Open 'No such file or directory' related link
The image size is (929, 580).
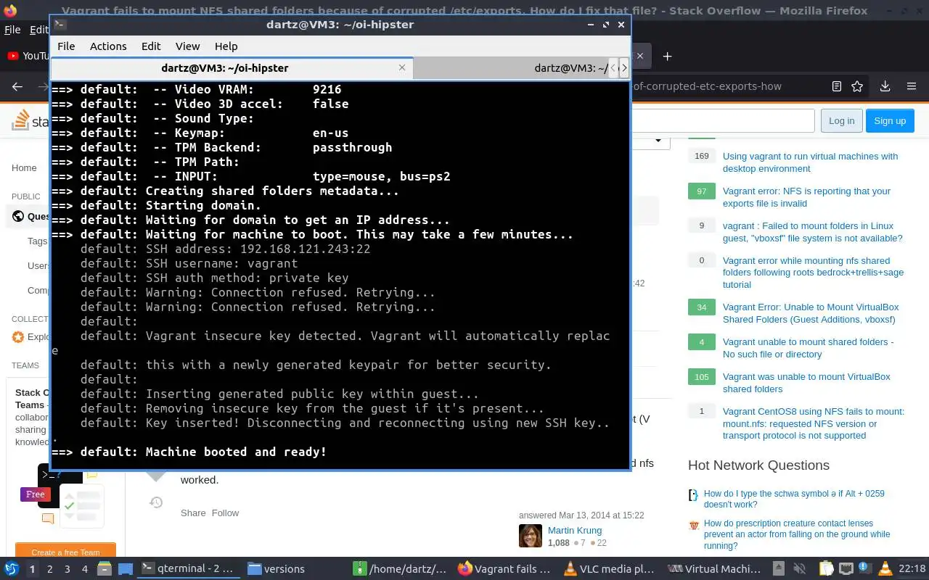[808, 348]
